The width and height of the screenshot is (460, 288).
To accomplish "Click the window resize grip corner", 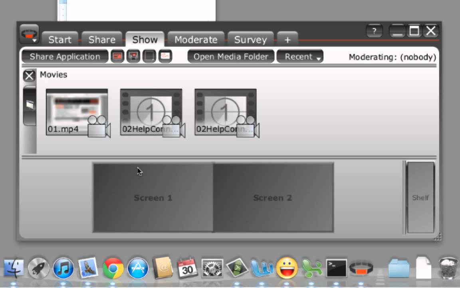I will pos(437,237).
